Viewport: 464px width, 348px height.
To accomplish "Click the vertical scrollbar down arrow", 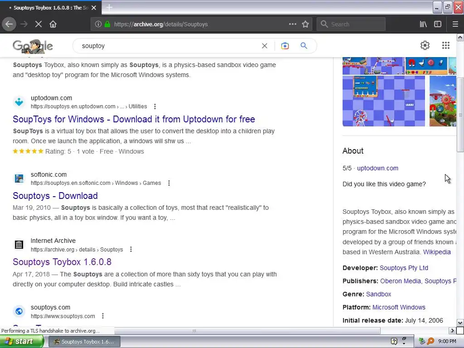I will click(460, 323).
